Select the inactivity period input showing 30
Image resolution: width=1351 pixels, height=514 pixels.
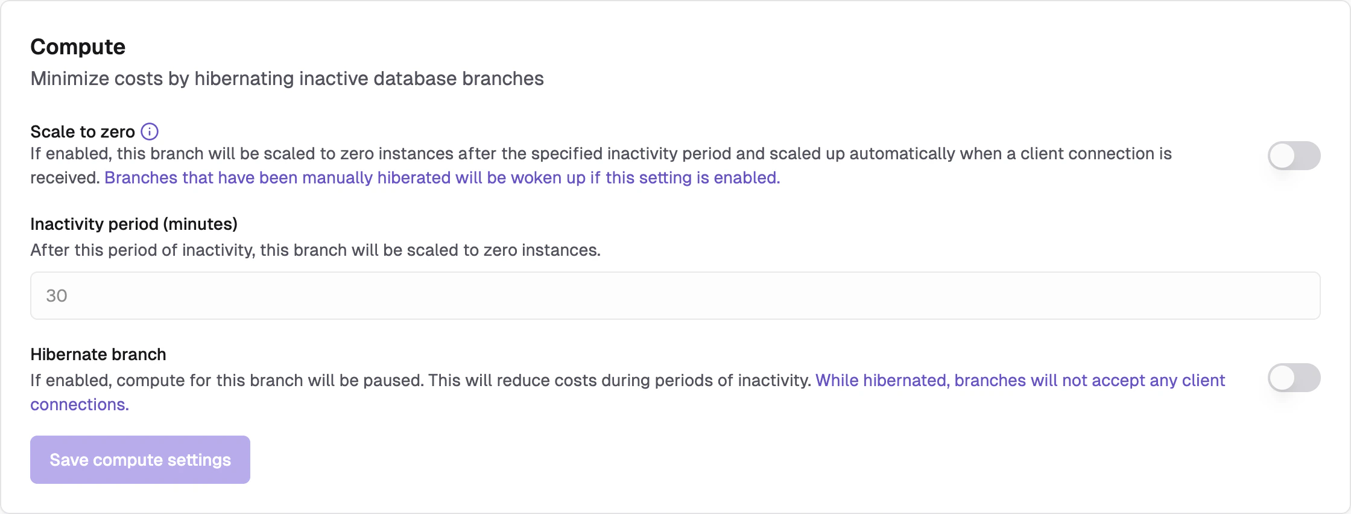674,295
